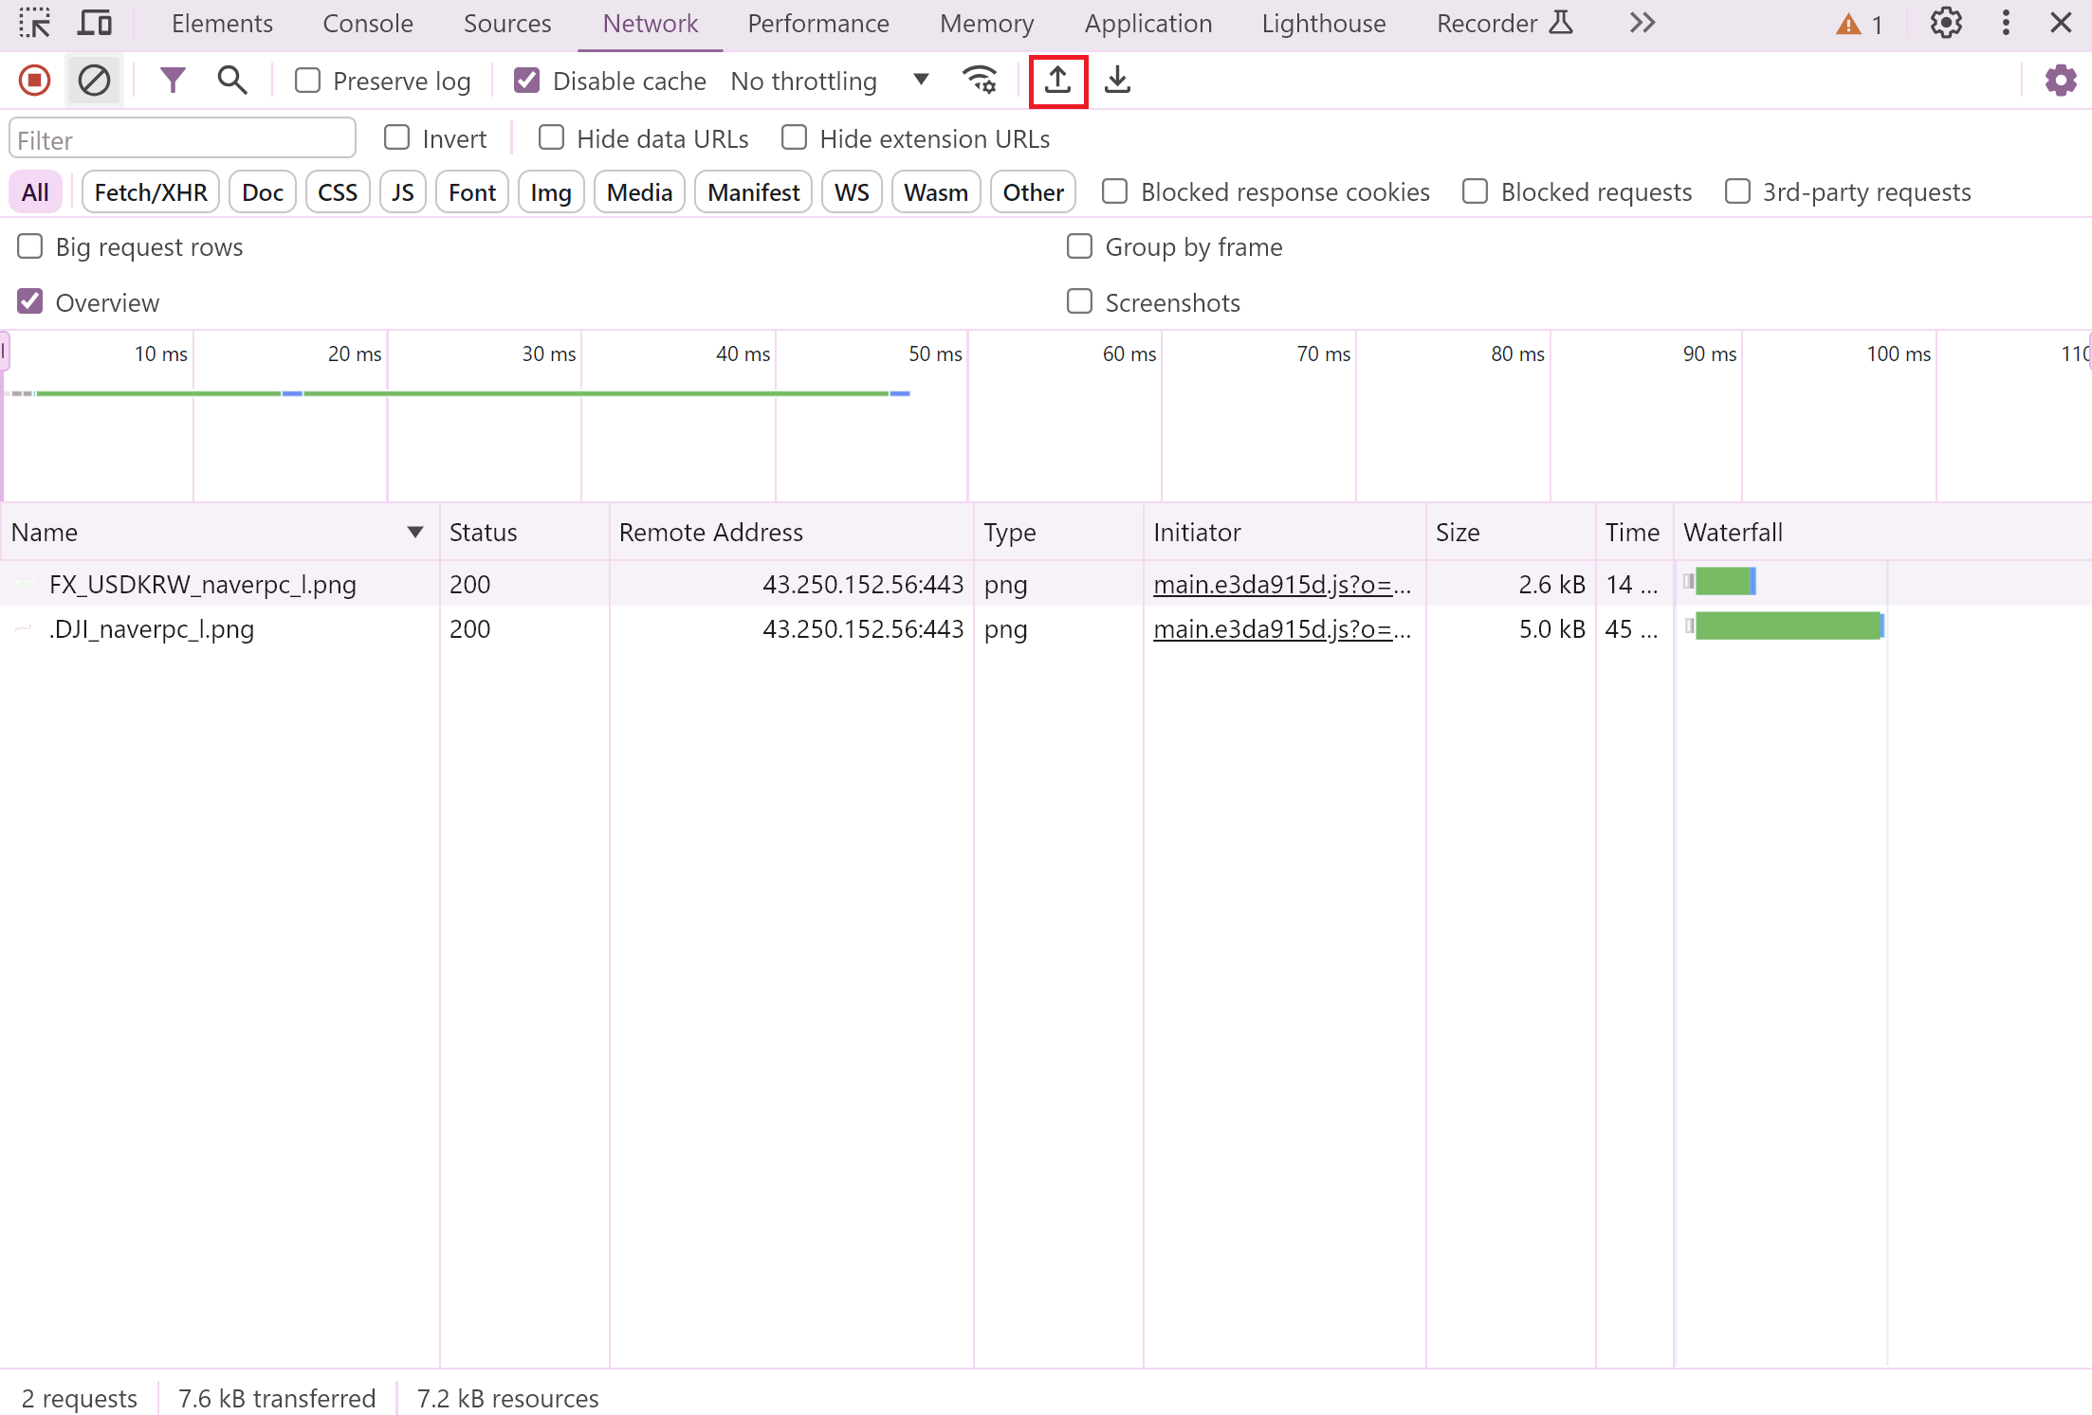Check Hide data URLs option
The image size is (2092, 1415).
551,138
